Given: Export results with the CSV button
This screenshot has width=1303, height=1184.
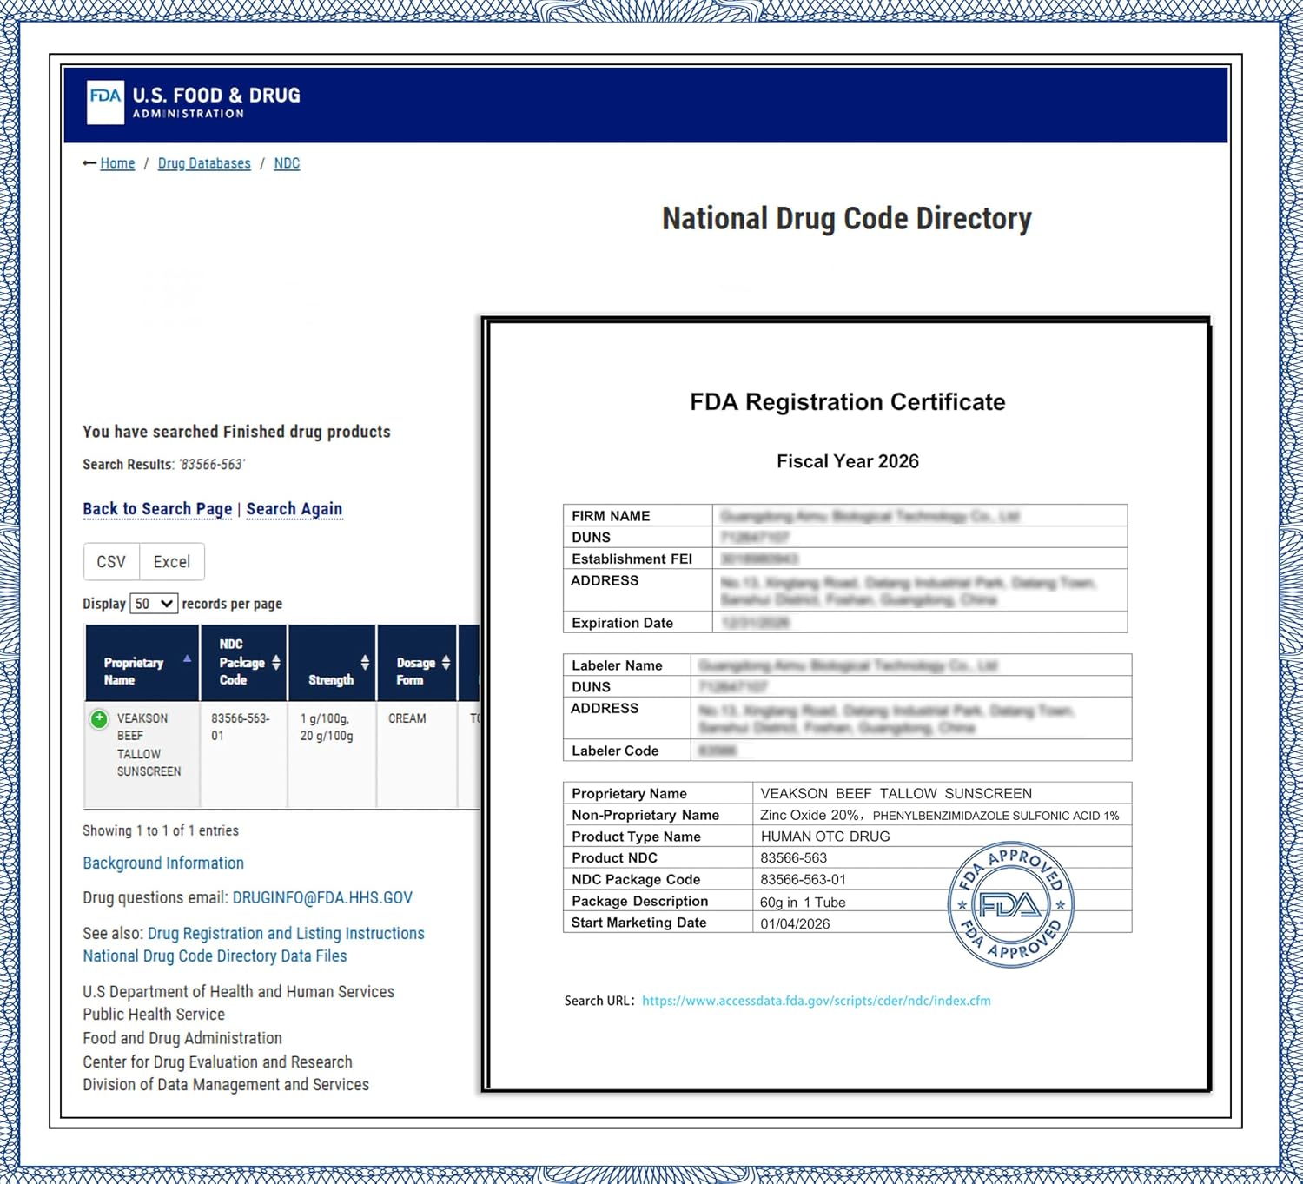Looking at the screenshot, I should point(111,562).
